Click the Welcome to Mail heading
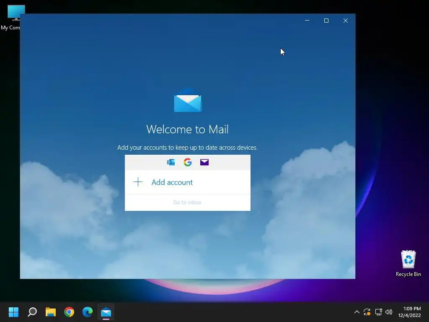 187,129
